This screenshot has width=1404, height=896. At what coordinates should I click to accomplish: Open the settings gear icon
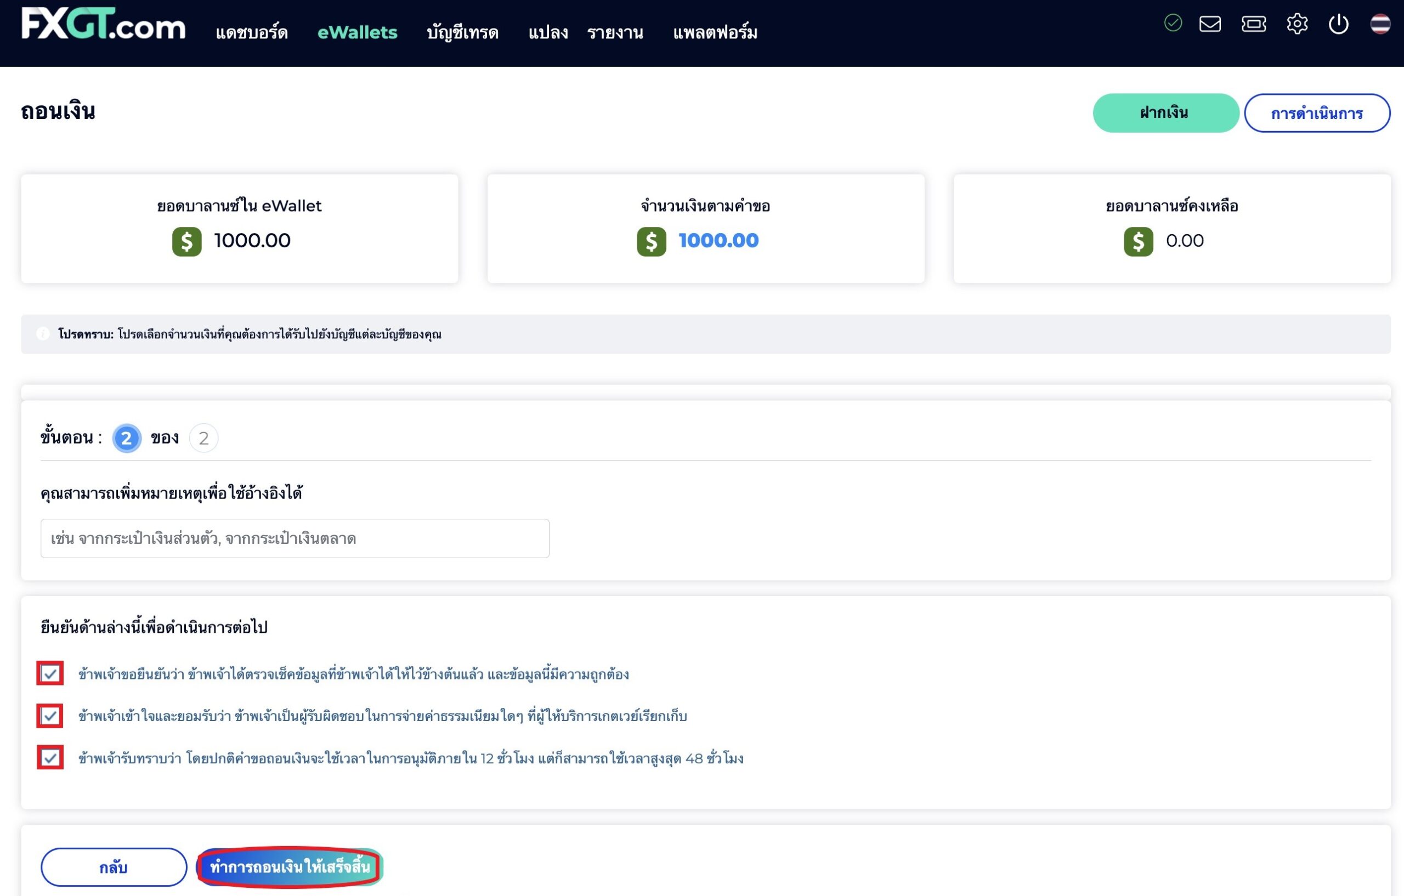1297,24
